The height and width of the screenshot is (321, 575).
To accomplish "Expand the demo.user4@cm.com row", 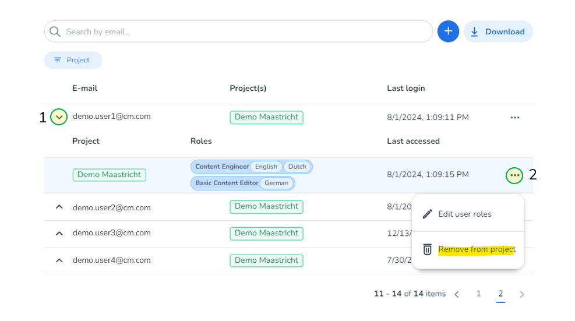I will coord(59,260).
